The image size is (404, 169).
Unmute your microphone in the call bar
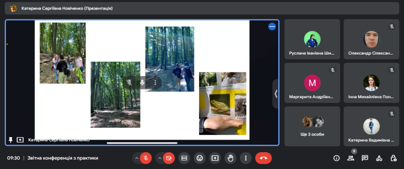pos(146,158)
